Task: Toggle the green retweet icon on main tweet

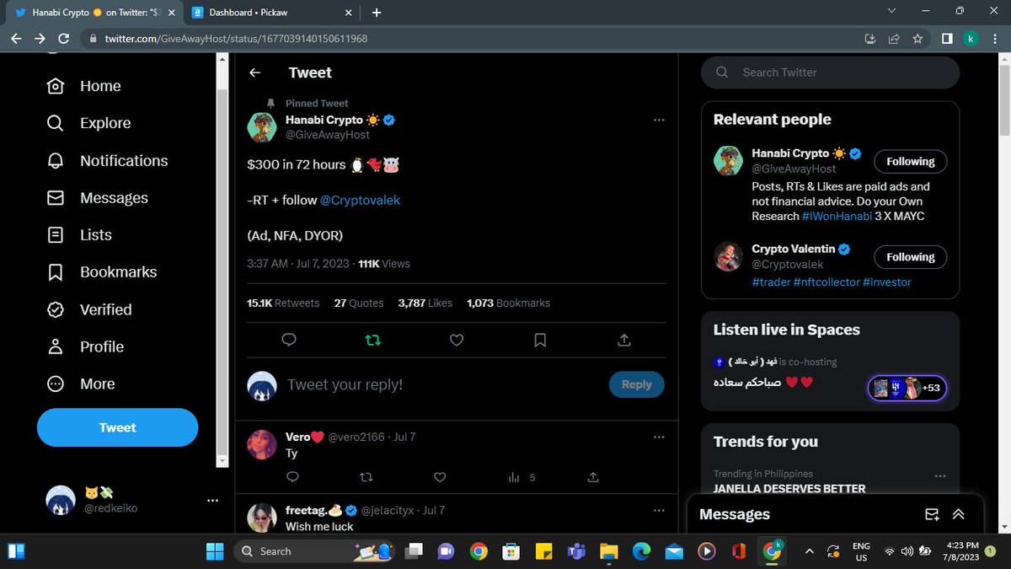Action: pos(372,340)
